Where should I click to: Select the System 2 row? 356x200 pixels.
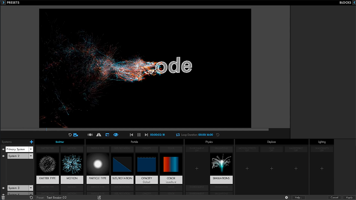[18, 156]
